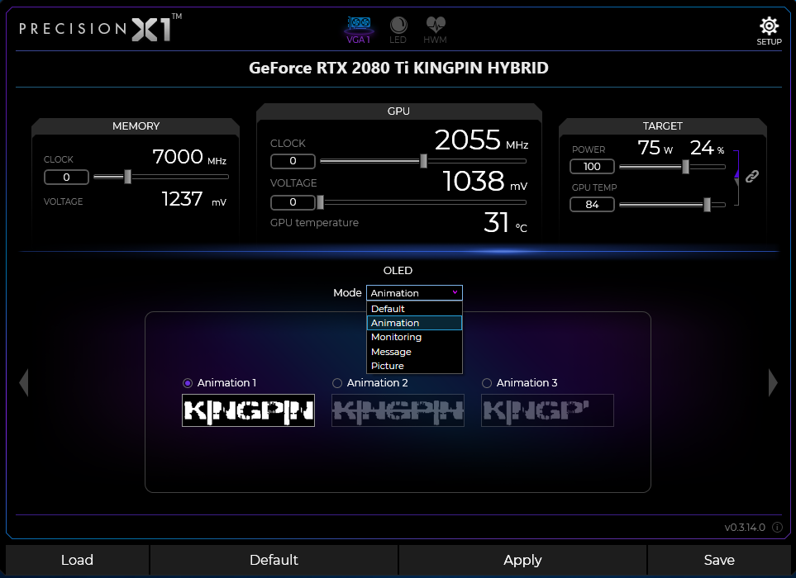Click the 7000 MHz memory clock reading
This screenshot has height=578, width=796.
point(189,157)
